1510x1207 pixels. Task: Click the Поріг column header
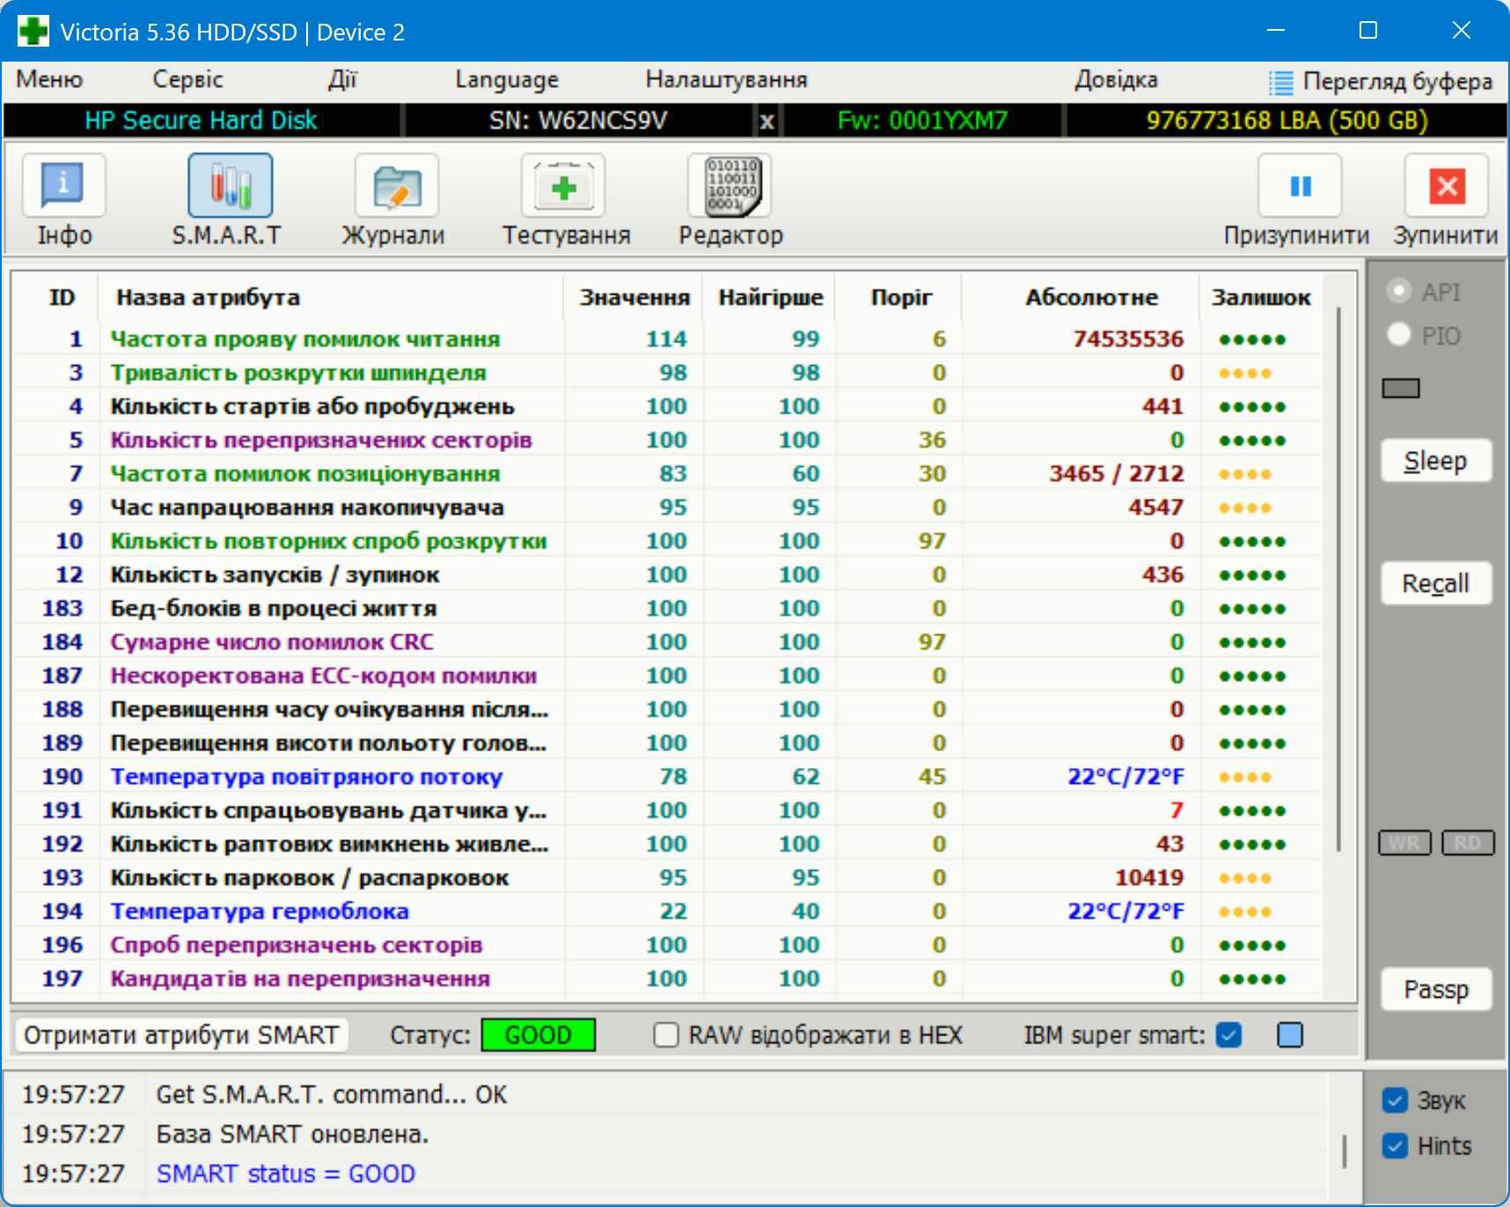(x=900, y=297)
